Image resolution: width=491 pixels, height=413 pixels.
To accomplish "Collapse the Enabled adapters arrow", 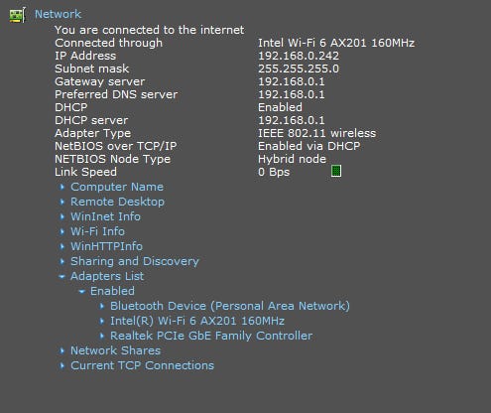I will coord(81,291).
